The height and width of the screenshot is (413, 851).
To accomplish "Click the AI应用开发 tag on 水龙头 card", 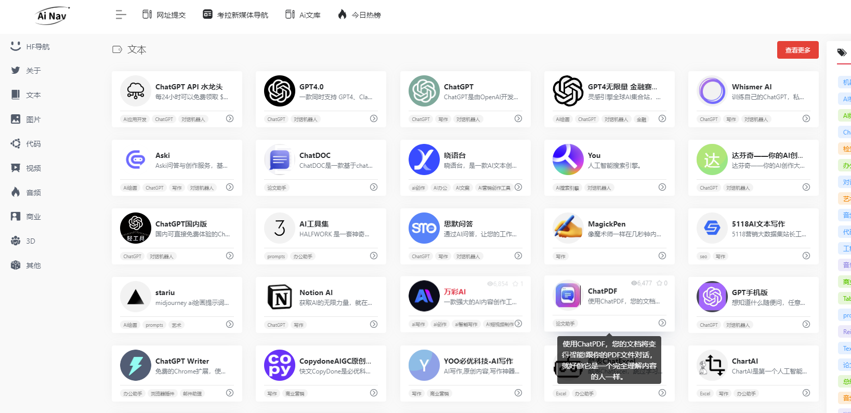I will coord(135,119).
